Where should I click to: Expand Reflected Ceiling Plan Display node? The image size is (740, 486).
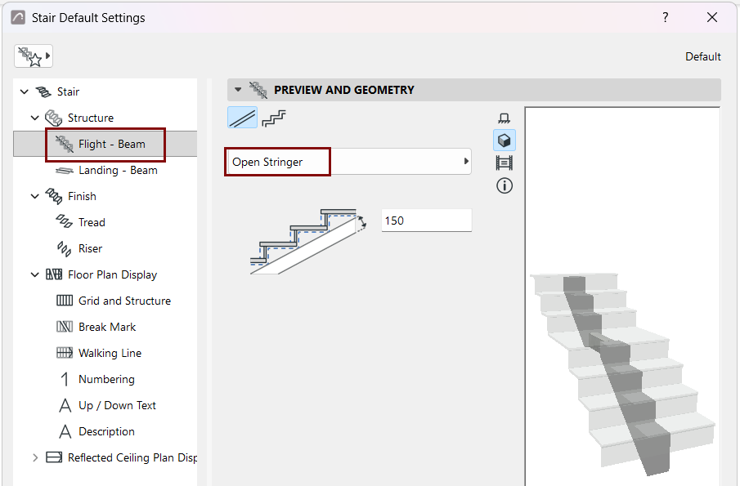click(x=35, y=457)
